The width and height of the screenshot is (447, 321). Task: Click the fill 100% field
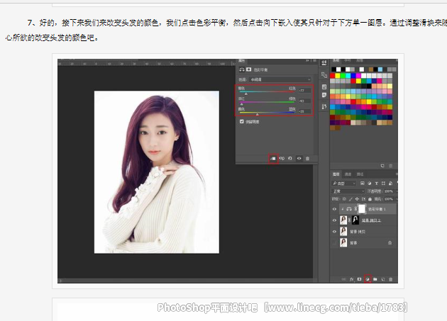pyautogui.click(x=388, y=199)
